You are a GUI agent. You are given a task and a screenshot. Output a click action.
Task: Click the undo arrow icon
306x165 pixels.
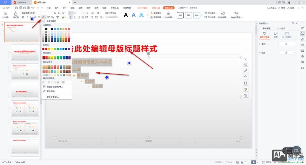click(32, 8)
